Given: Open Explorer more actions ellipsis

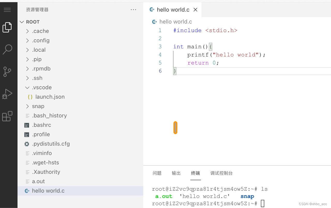Looking at the screenshot, I should tap(133, 10).
